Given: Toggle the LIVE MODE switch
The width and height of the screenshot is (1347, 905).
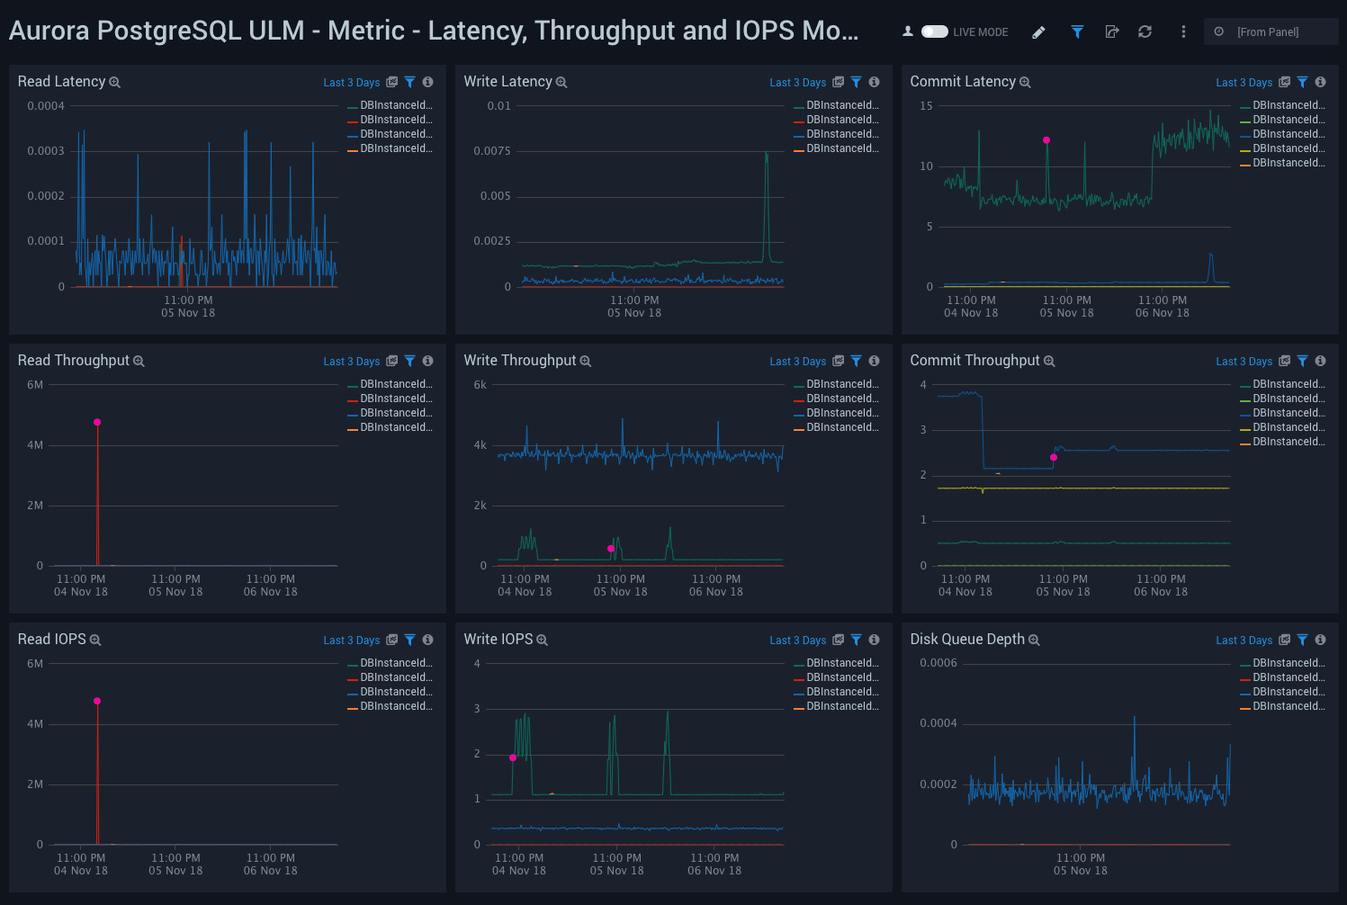Looking at the screenshot, I should [x=933, y=30].
